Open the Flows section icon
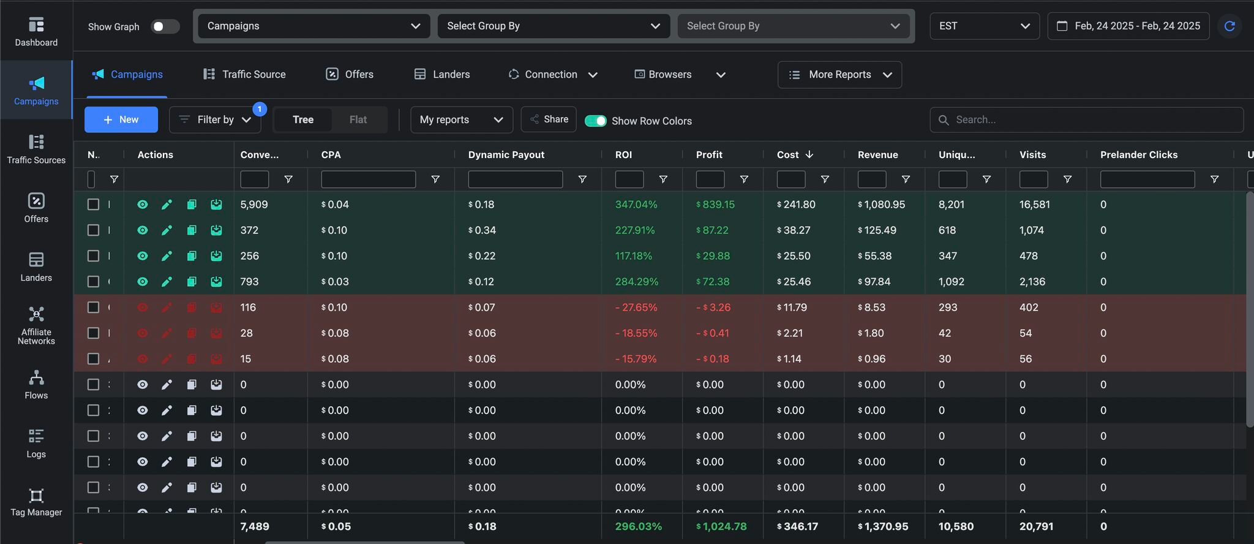Viewport: 1254px width, 544px height. 36,377
